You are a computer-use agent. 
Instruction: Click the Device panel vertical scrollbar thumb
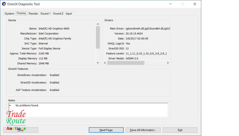click(98, 37)
